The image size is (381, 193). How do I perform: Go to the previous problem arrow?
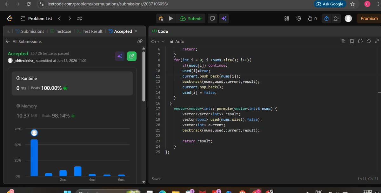tap(59, 18)
